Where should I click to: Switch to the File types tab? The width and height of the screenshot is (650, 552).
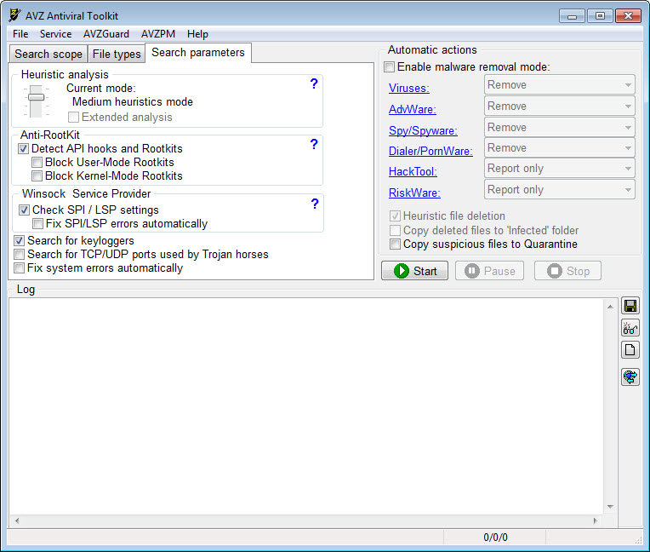pos(117,54)
